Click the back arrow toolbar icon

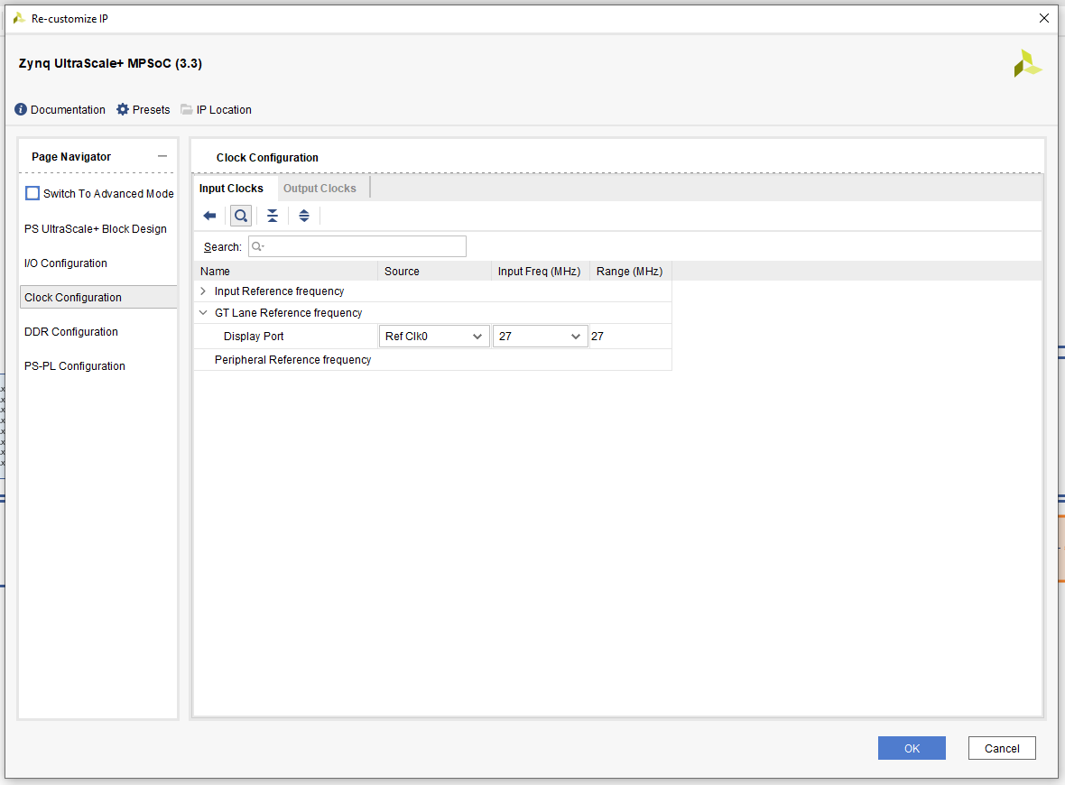tap(210, 216)
